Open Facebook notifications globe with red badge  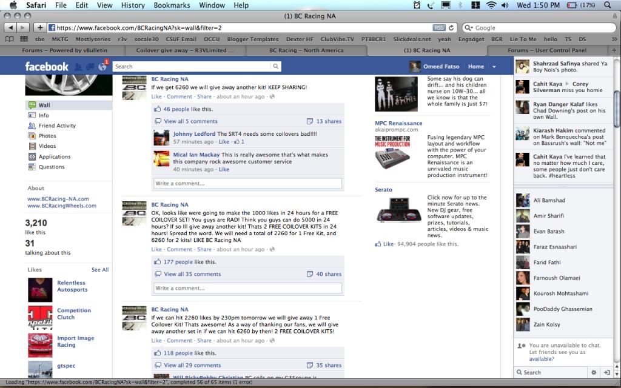pos(102,66)
